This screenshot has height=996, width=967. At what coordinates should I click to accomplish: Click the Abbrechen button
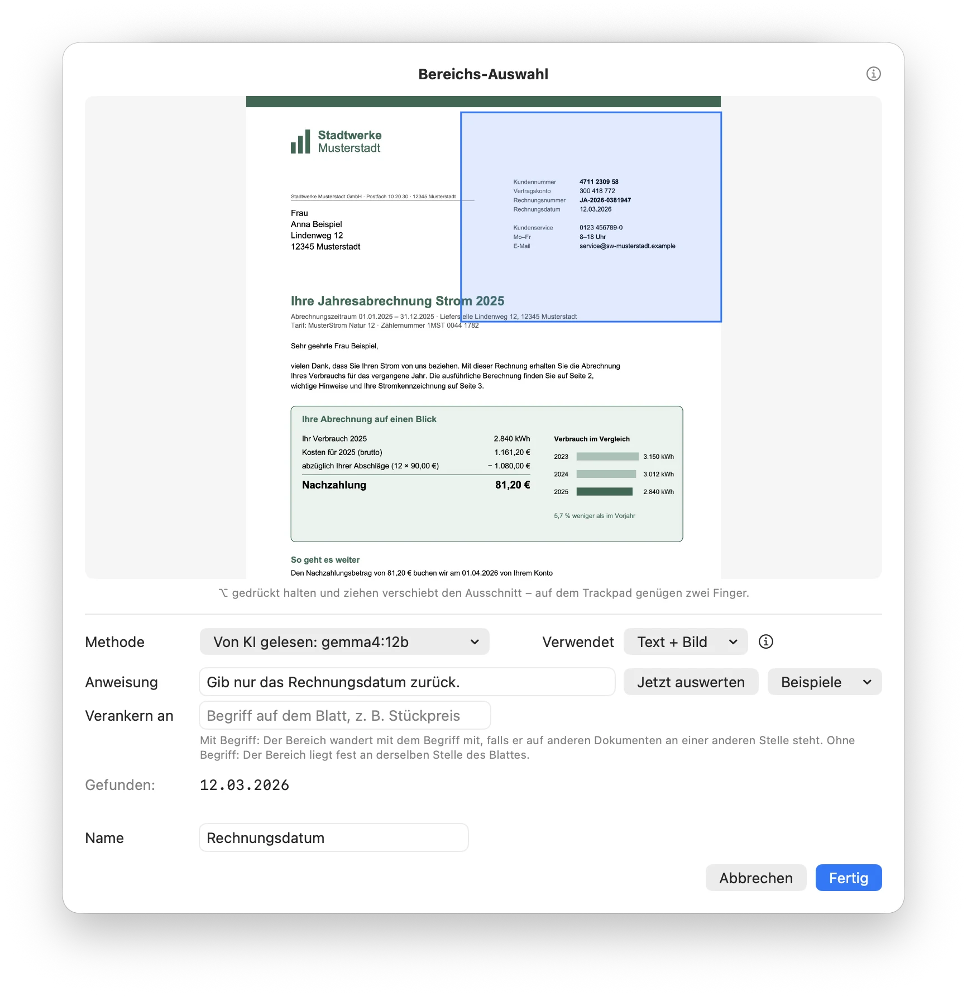point(756,878)
